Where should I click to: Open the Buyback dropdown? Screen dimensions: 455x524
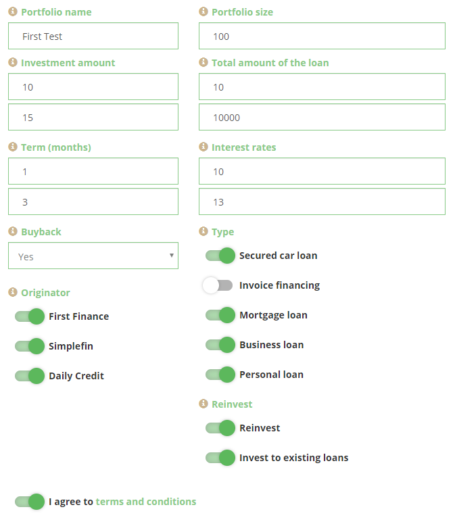[x=93, y=256]
